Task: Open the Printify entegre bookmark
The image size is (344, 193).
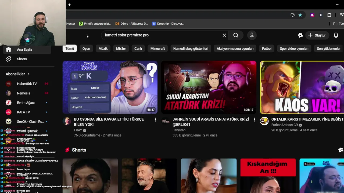Action: point(95,24)
